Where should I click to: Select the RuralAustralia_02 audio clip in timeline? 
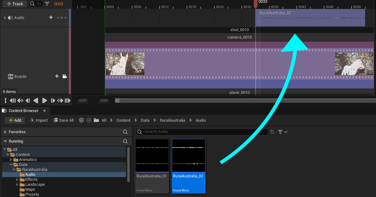tap(310, 18)
